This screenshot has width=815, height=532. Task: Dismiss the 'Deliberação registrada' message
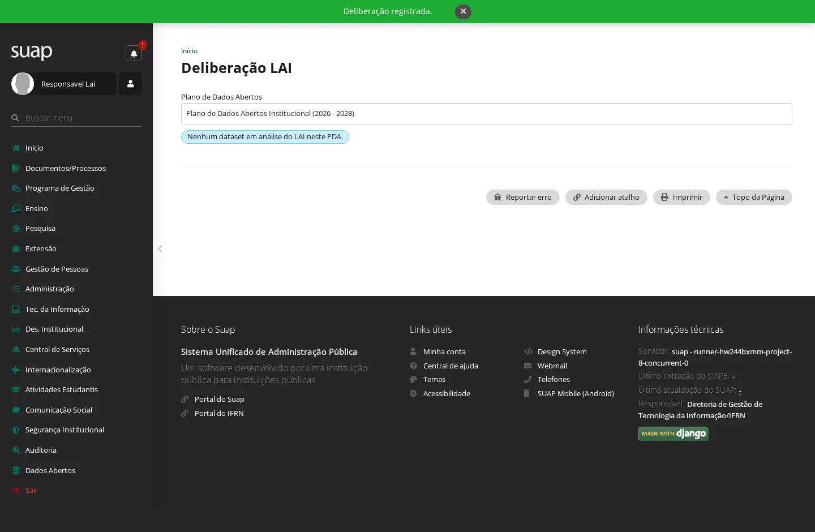463,11
